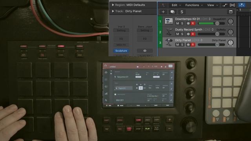Click the stereo link icon button

[145, 51]
